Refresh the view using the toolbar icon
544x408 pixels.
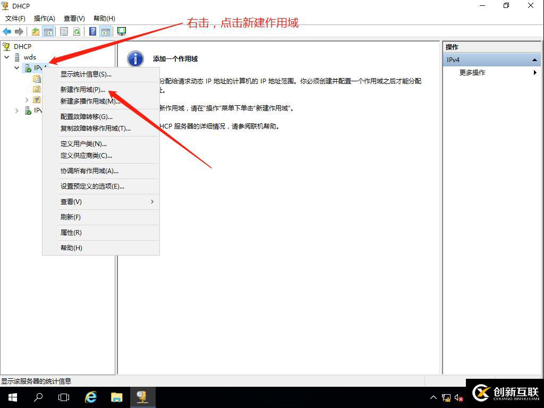tap(76, 31)
